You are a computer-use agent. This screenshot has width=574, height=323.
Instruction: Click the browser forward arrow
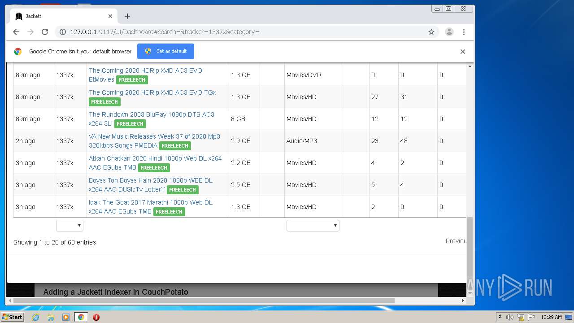(30, 32)
